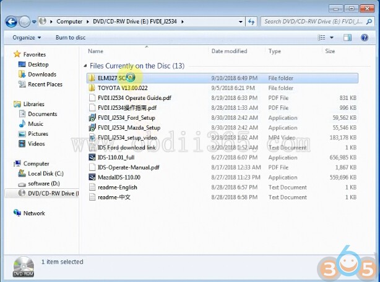This screenshot has width=380, height=282.
Task: Click the DVD-ROM icon in details pane
Action: pyautogui.click(x=24, y=267)
